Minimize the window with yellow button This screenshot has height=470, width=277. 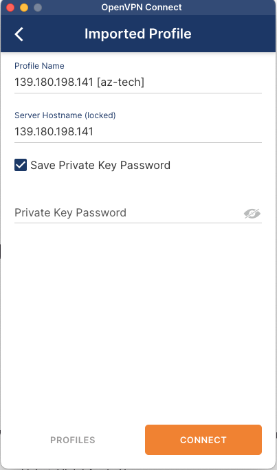tap(24, 8)
